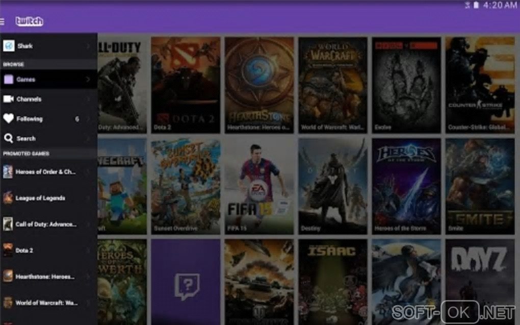Click the Search magnifier icon
The width and height of the screenshot is (520, 325).
(x=8, y=138)
